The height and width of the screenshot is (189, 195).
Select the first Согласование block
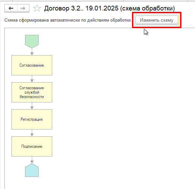point(32,65)
